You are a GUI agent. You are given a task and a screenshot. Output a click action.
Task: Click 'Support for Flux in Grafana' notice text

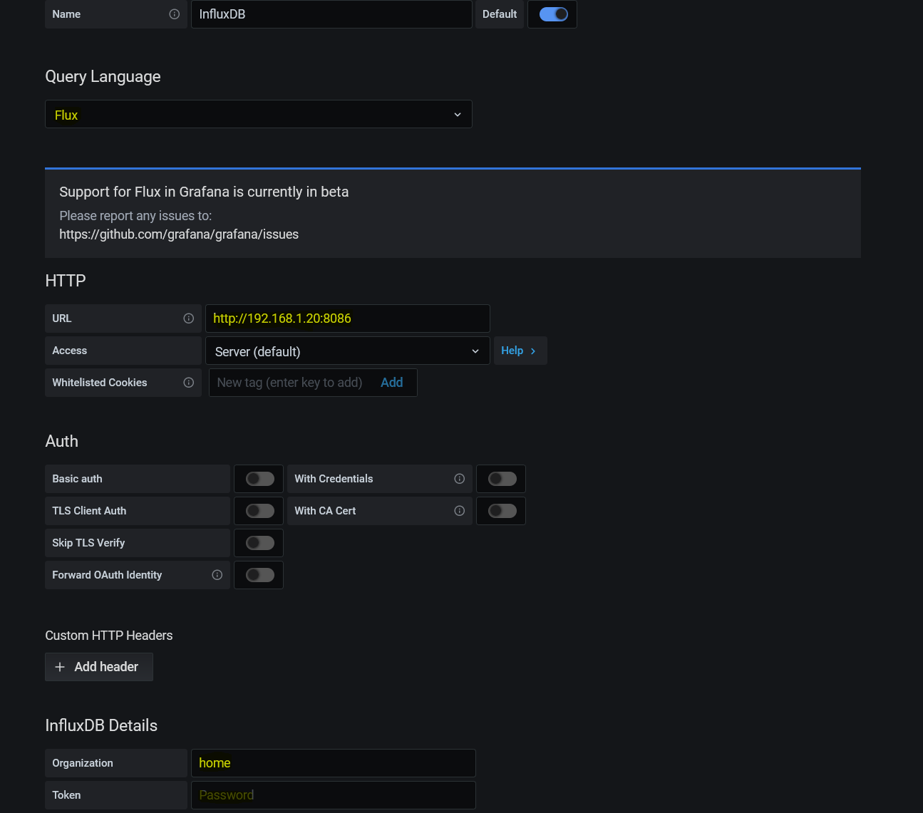(x=204, y=192)
